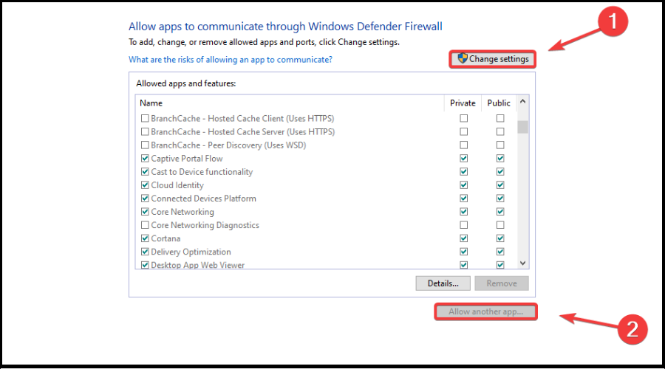This screenshot has width=665, height=369.
Task: Sort the list by the Name column header
Action: coord(151,103)
